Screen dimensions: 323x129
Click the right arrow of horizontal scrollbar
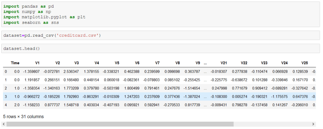tap(314, 124)
